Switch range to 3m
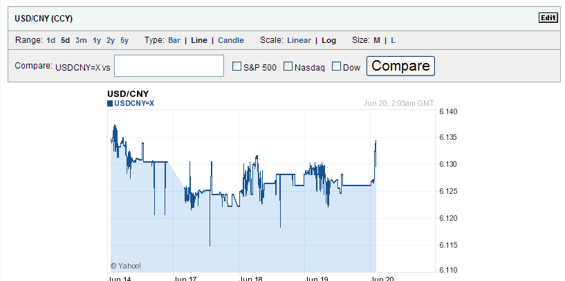The image size is (565, 281). point(81,40)
